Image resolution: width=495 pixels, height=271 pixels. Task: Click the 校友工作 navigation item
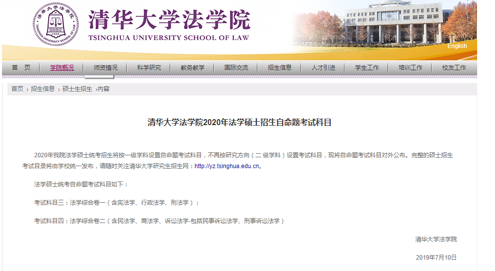pos(454,68)
